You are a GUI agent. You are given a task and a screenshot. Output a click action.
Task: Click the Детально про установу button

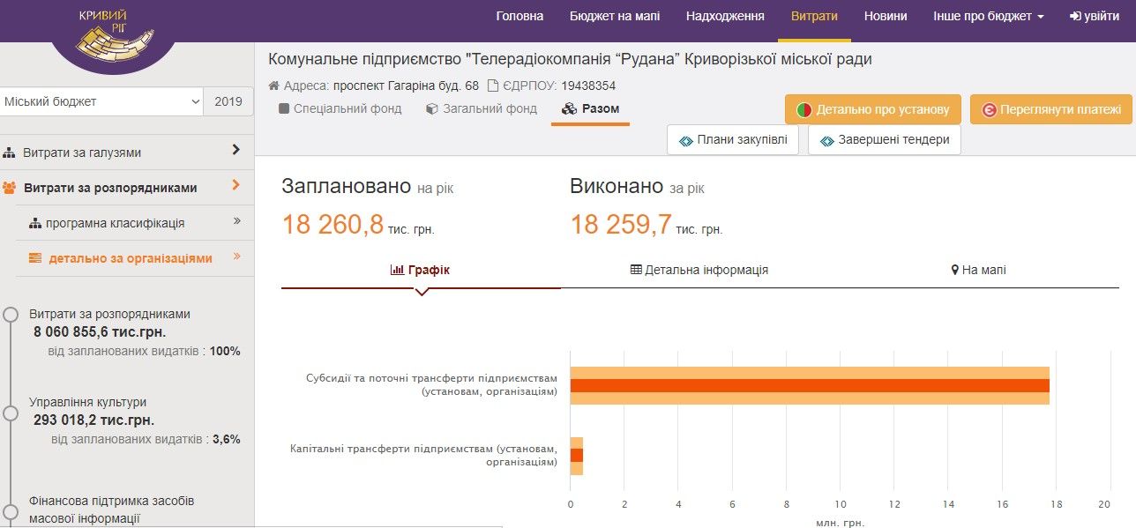click(871, 108)
